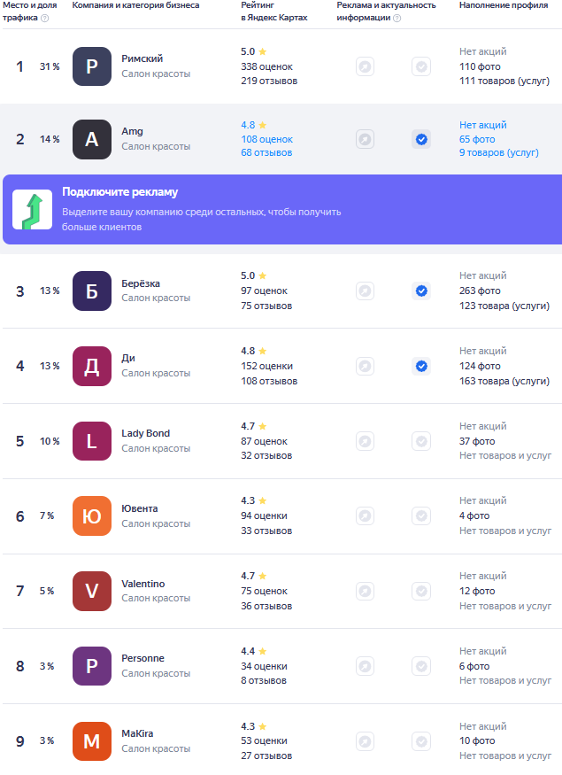Click '263 фото' in Берёзка row
The width and height of the screenshot is (562, 775).
[480, 291]
